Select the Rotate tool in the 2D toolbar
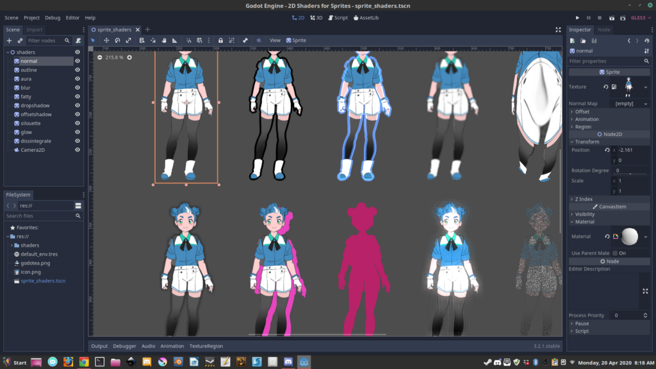Screen dimensions: 656x369 pyautogui.click(x=117, y=40)
